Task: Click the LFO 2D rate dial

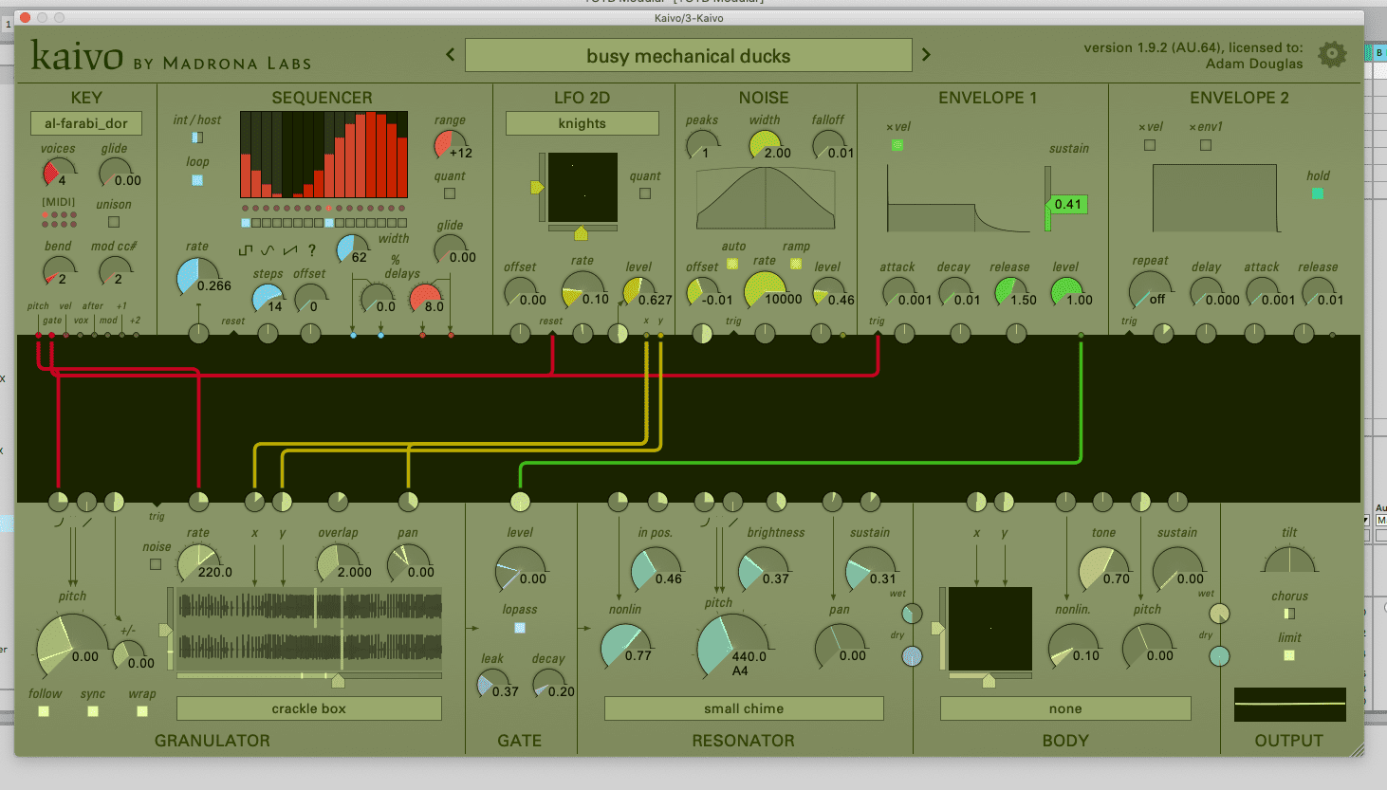Action: point(583,290)
